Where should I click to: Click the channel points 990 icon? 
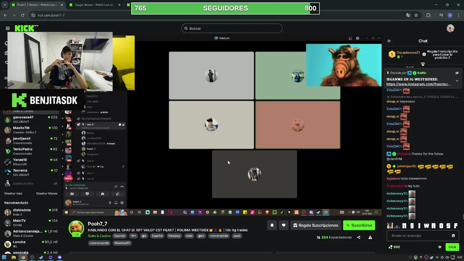[x=390, y=247]
